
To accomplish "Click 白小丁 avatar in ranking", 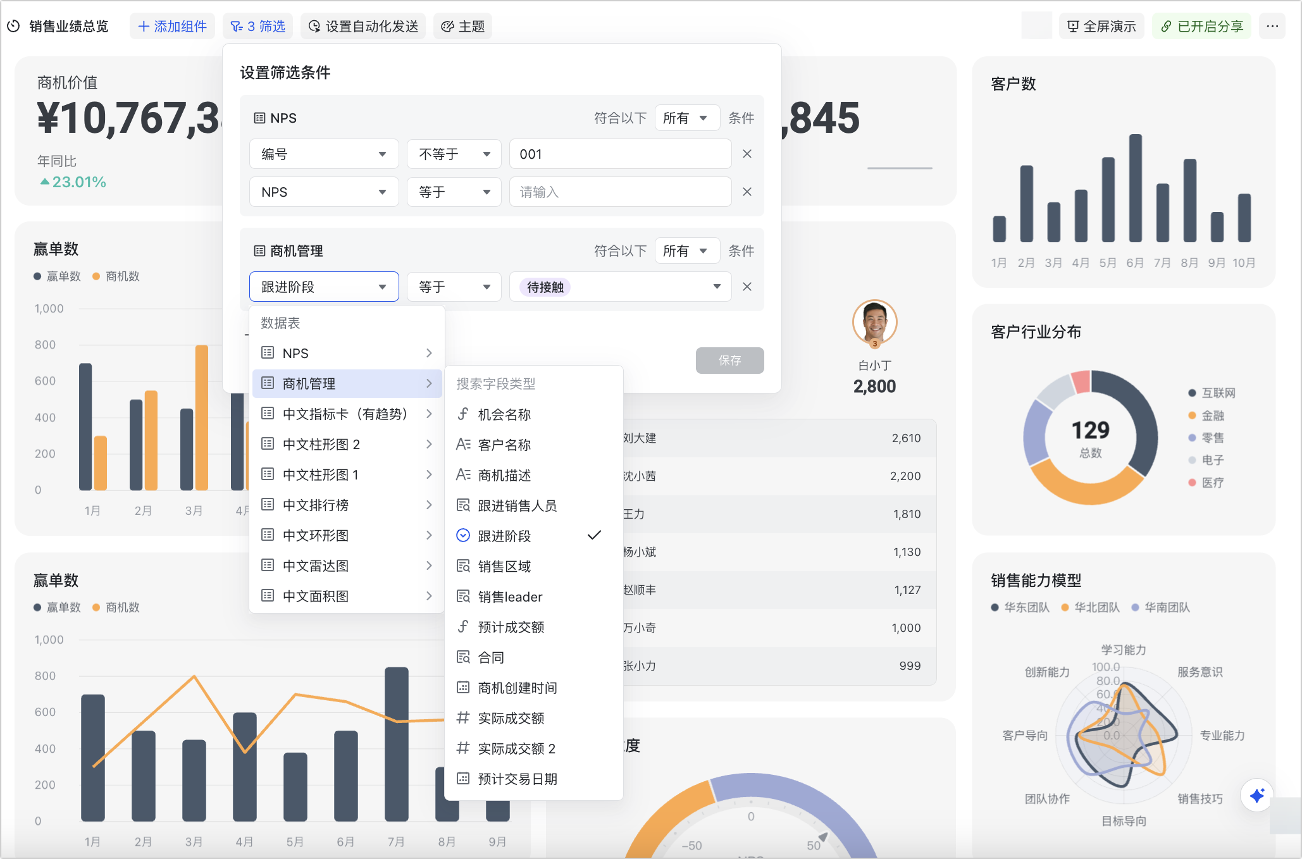I will 874,323.
